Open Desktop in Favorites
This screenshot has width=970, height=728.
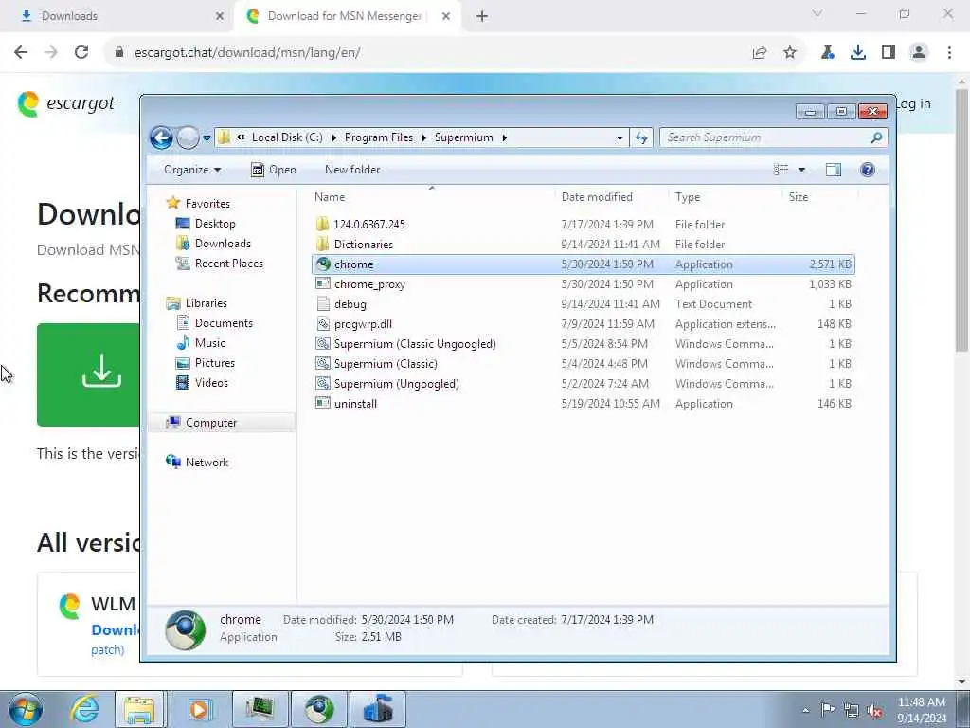tap(215, 224)
